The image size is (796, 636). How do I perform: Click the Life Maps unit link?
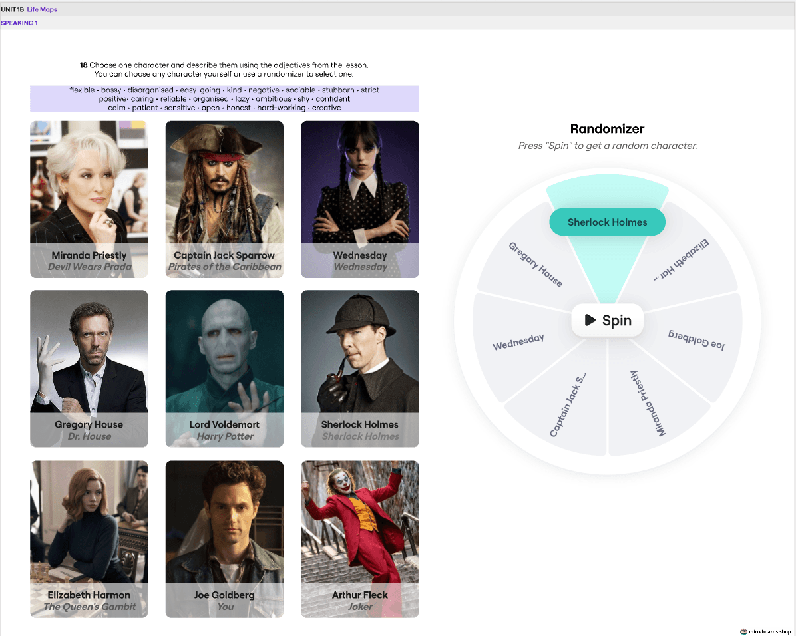pyautogui.click(x=42, y=9)
